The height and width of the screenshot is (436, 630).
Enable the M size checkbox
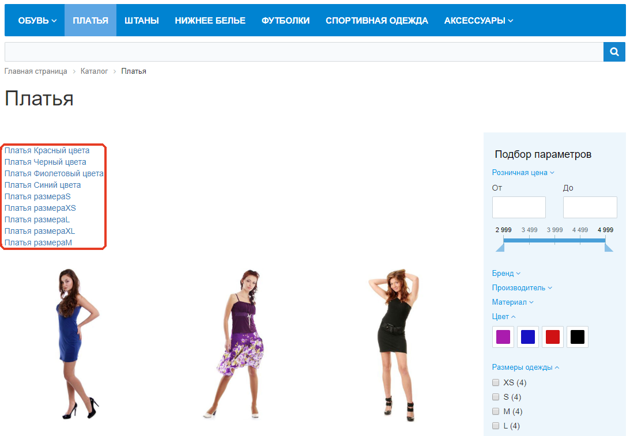click(496, 411)
